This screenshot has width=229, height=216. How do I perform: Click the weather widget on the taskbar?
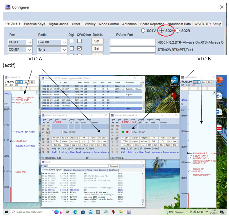[174, 212]
